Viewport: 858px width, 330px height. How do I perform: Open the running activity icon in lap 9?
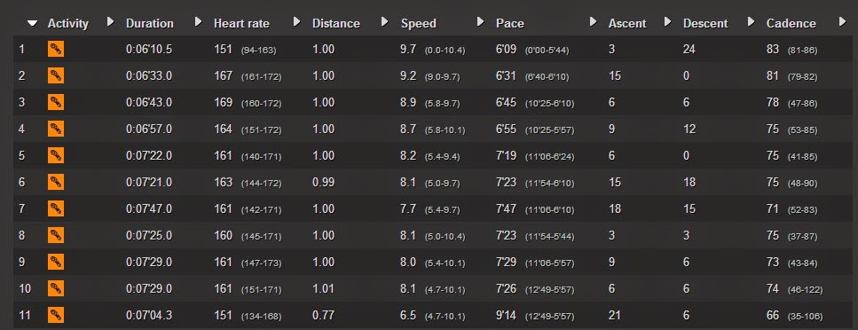[55, 262]
